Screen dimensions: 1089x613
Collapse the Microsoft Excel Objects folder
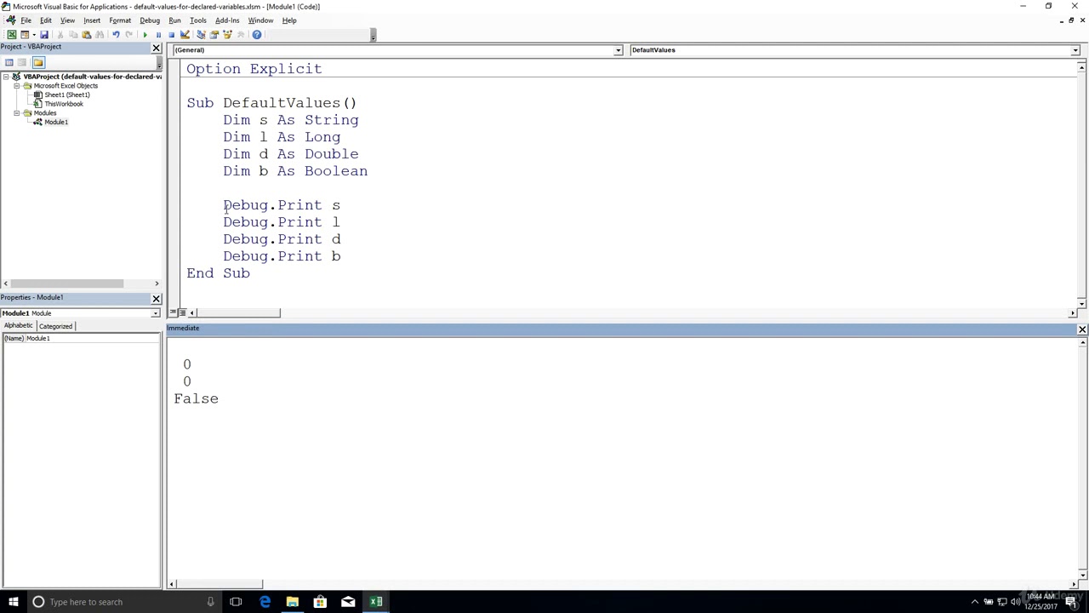pyautogui.click(x=16, y=86)
